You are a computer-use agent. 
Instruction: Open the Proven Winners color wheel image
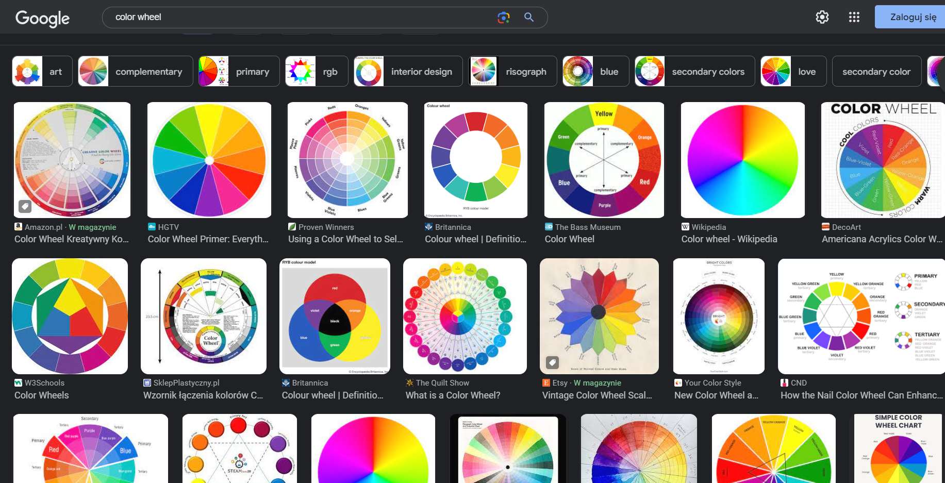(347, 160)
